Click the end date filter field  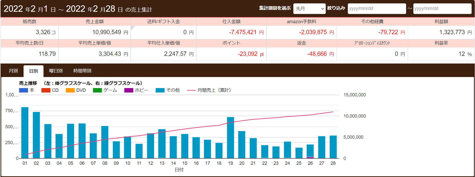pyautogui.click(x=442, y=9)
